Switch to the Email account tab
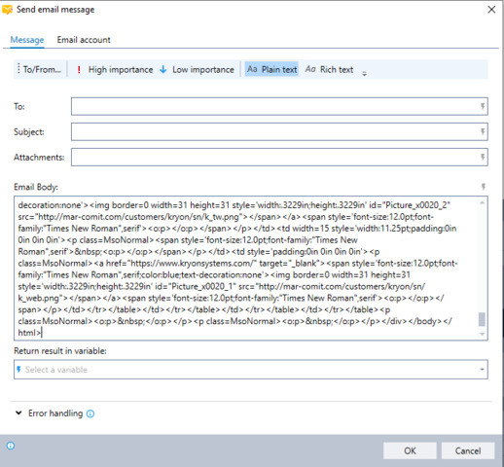The width and height of the screenshot is (504, 467). 84,40
